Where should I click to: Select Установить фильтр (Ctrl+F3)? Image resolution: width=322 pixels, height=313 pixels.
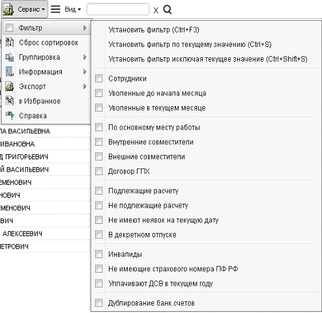click(154, 30)
